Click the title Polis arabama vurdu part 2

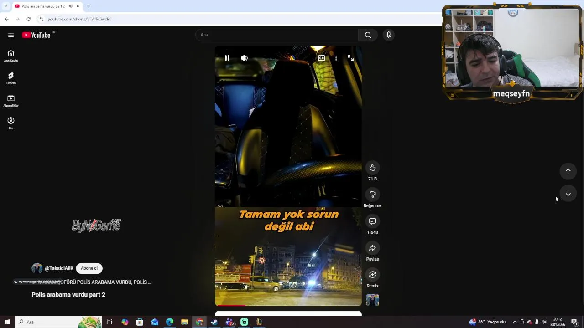pos(68,295)
